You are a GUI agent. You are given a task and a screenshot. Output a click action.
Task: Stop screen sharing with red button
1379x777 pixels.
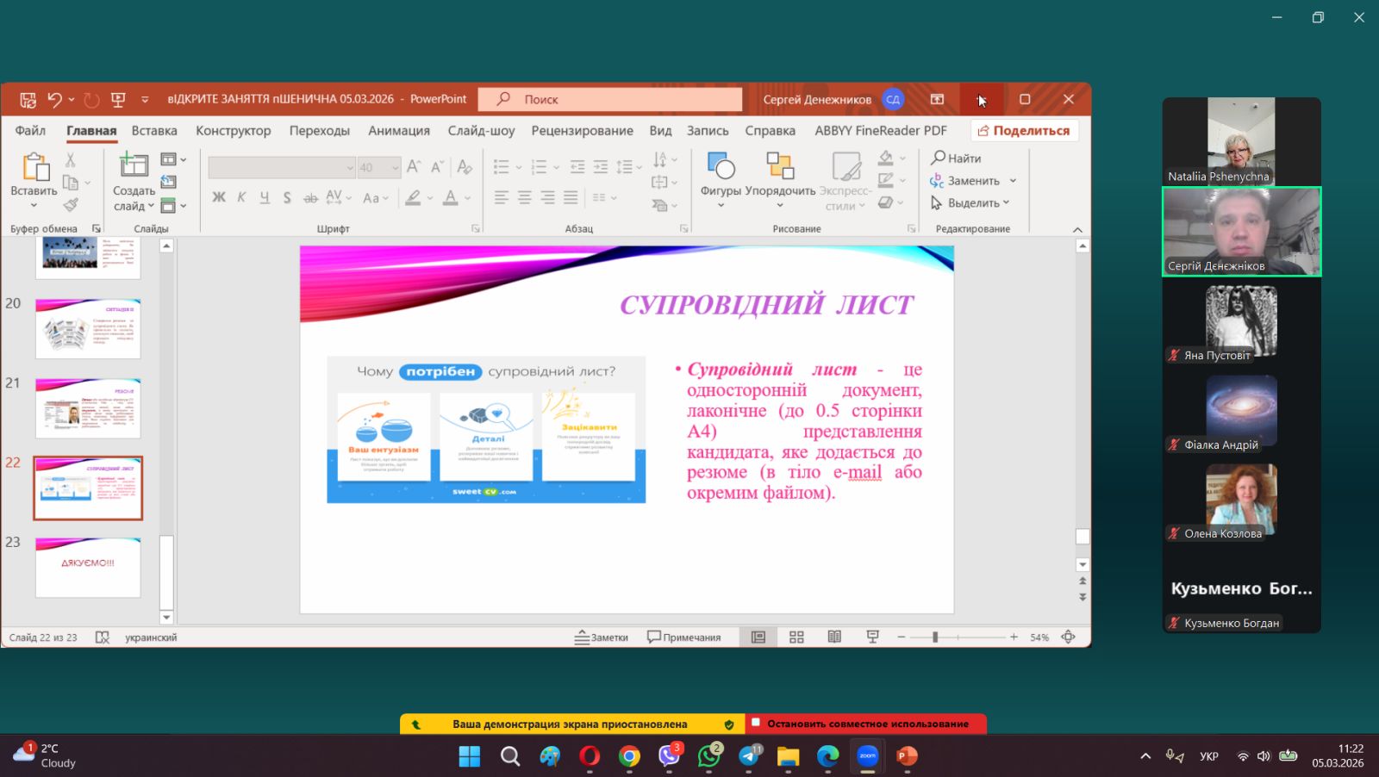click(865, 724)
